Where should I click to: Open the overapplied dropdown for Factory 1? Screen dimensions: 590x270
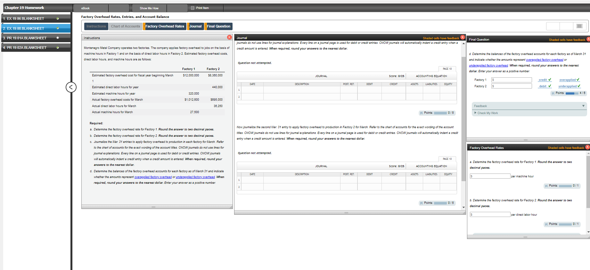(x=570, y=80)
